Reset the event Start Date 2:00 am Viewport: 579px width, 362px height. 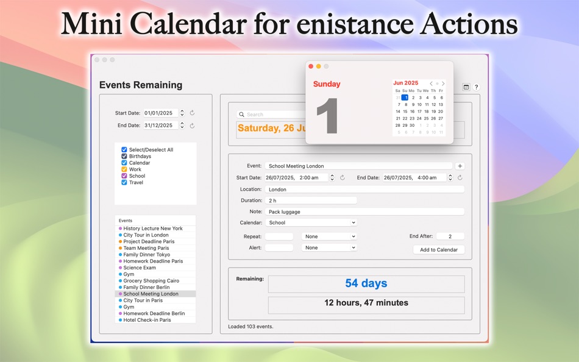(x=343, y=178)
